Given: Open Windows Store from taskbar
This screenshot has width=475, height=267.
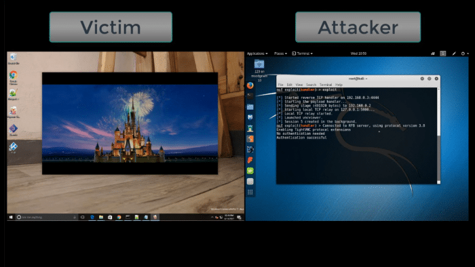Looking at the screenshot, I should point(110,217).
